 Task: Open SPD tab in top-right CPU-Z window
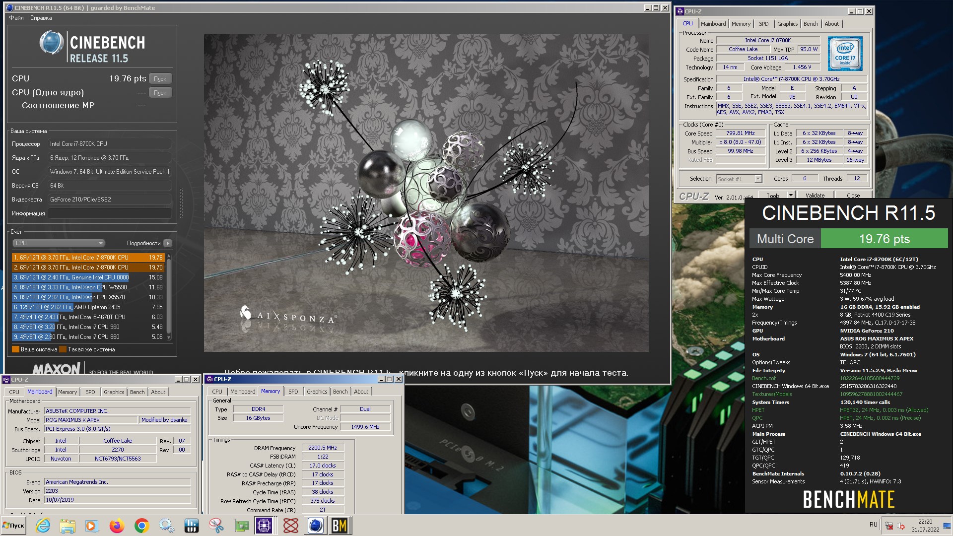point(763,24)
